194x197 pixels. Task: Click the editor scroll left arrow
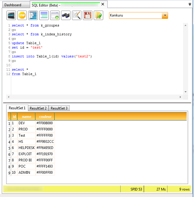9,97
